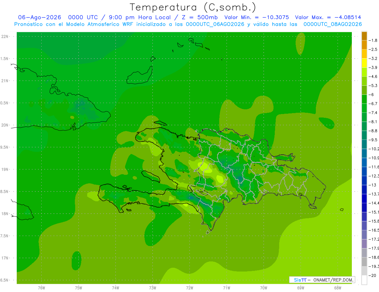Click the 72W longitude axis label
Screen dimensions: 379x292
[x=189, y=288]
